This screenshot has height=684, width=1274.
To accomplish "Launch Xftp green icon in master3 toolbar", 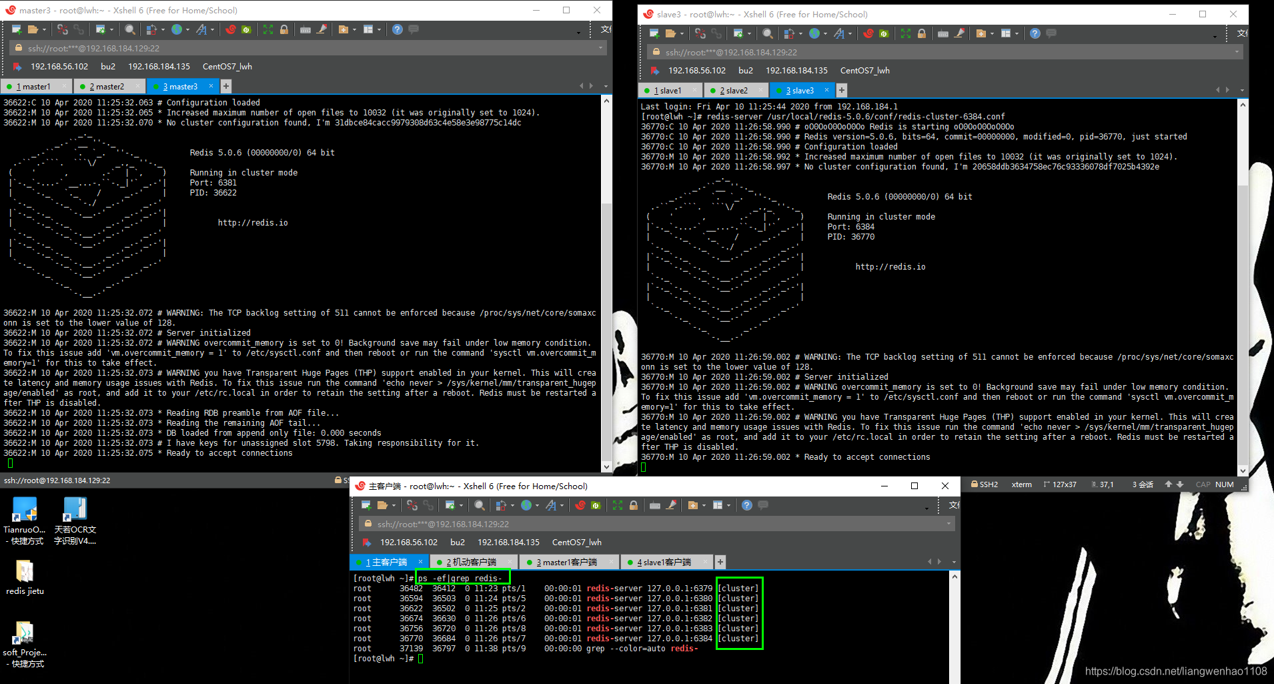I will point(246,29).
